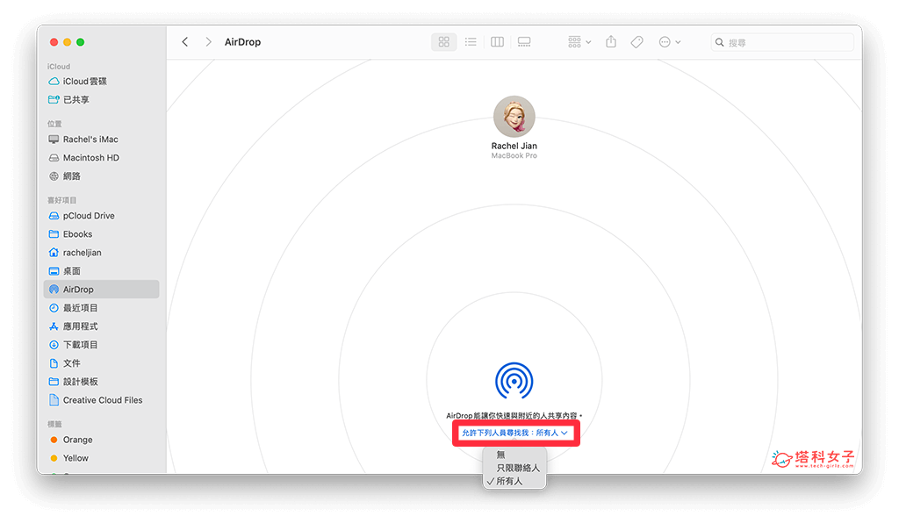Select AirDrop in sidebar
899x523 pixels.
tap(102, 290)
